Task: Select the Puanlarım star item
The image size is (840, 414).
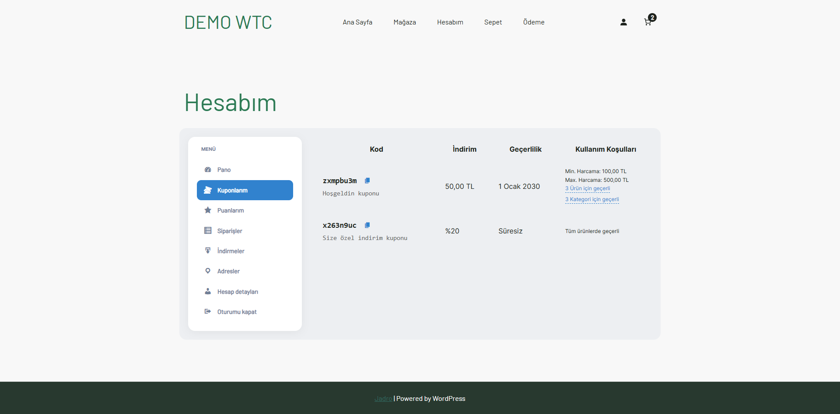Action: tap(230, 211)
